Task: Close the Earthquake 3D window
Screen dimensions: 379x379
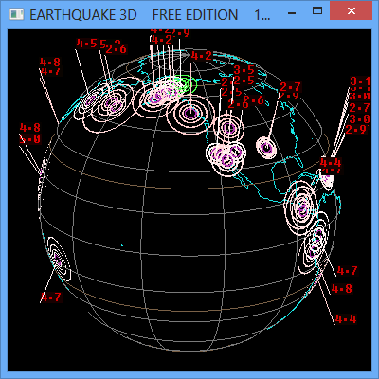Action: click(351, 11)
